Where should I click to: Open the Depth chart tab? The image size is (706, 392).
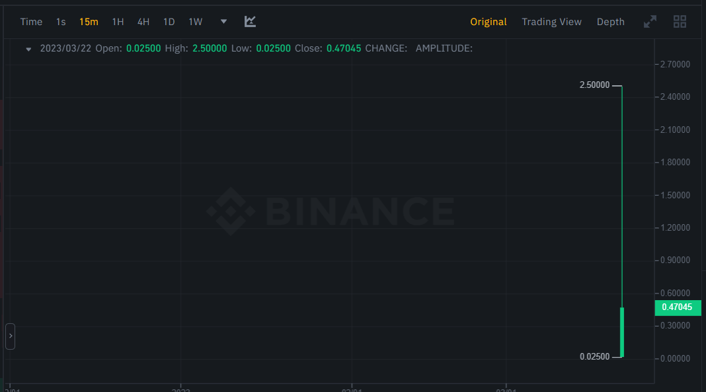610,22
